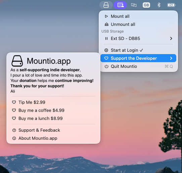The height and width of the screenshot is (173, 182).
Task: Click the ⌘Q shortcut label
Action: click(169, 67)
